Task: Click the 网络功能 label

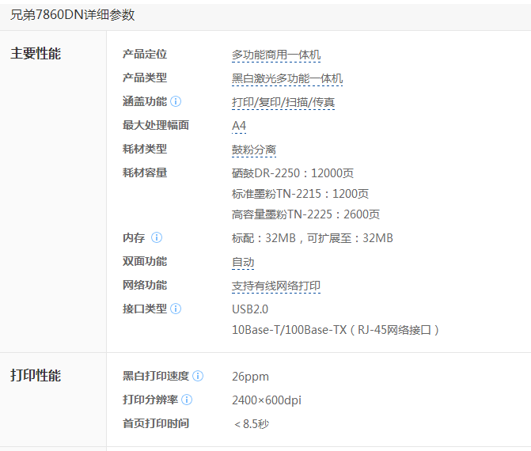Action: pyautogui.click(x=145, y=285)
